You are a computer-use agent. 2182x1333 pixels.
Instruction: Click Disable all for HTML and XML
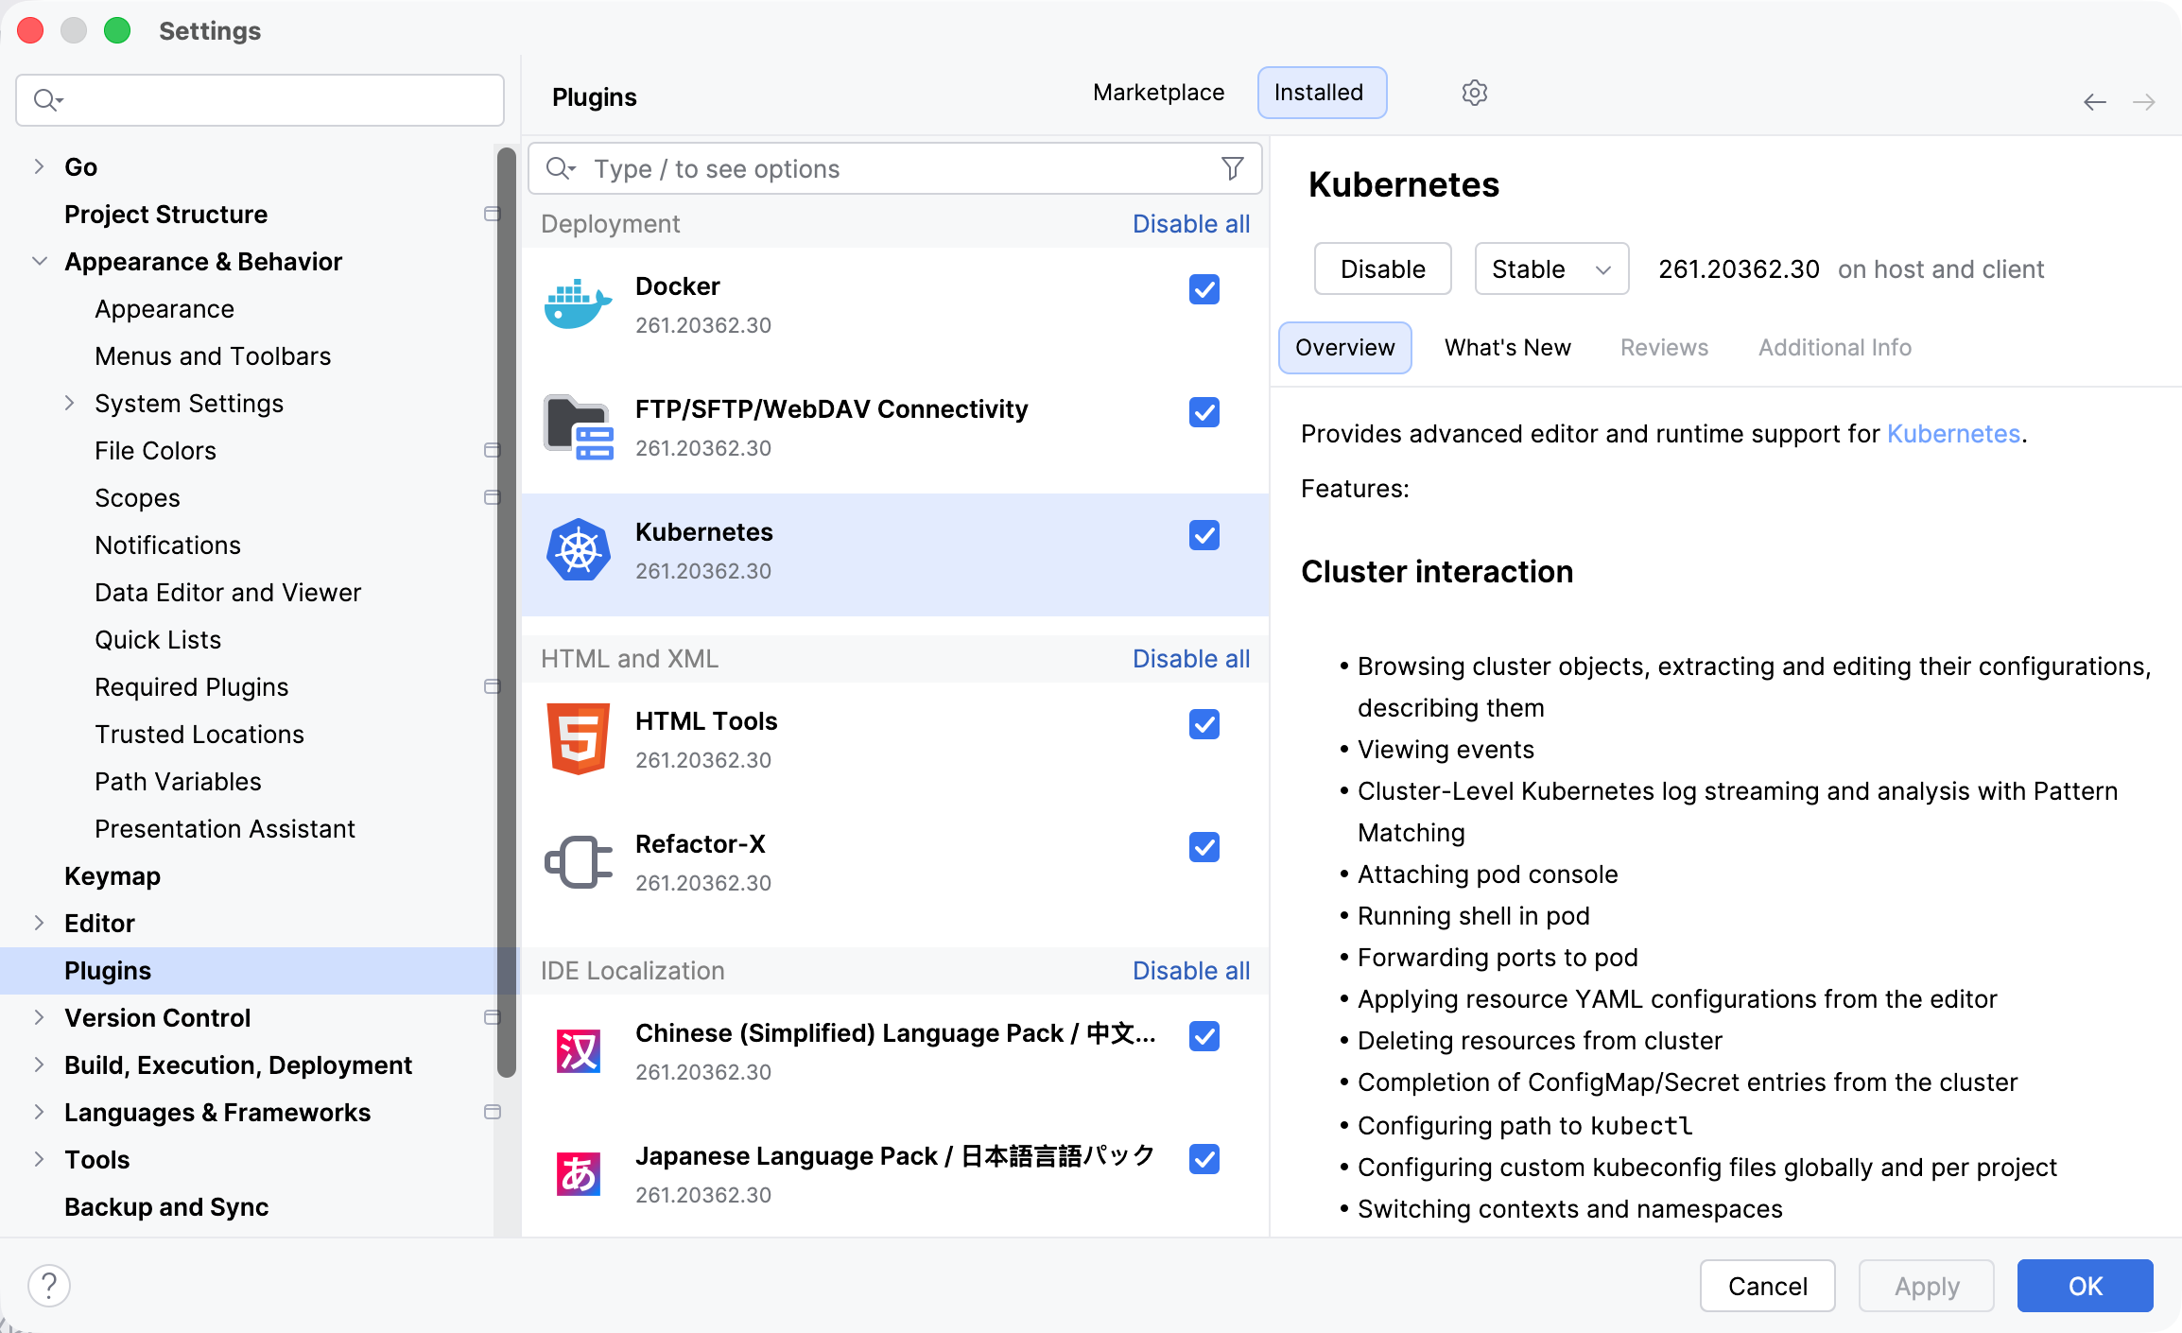pos(1190,659)
